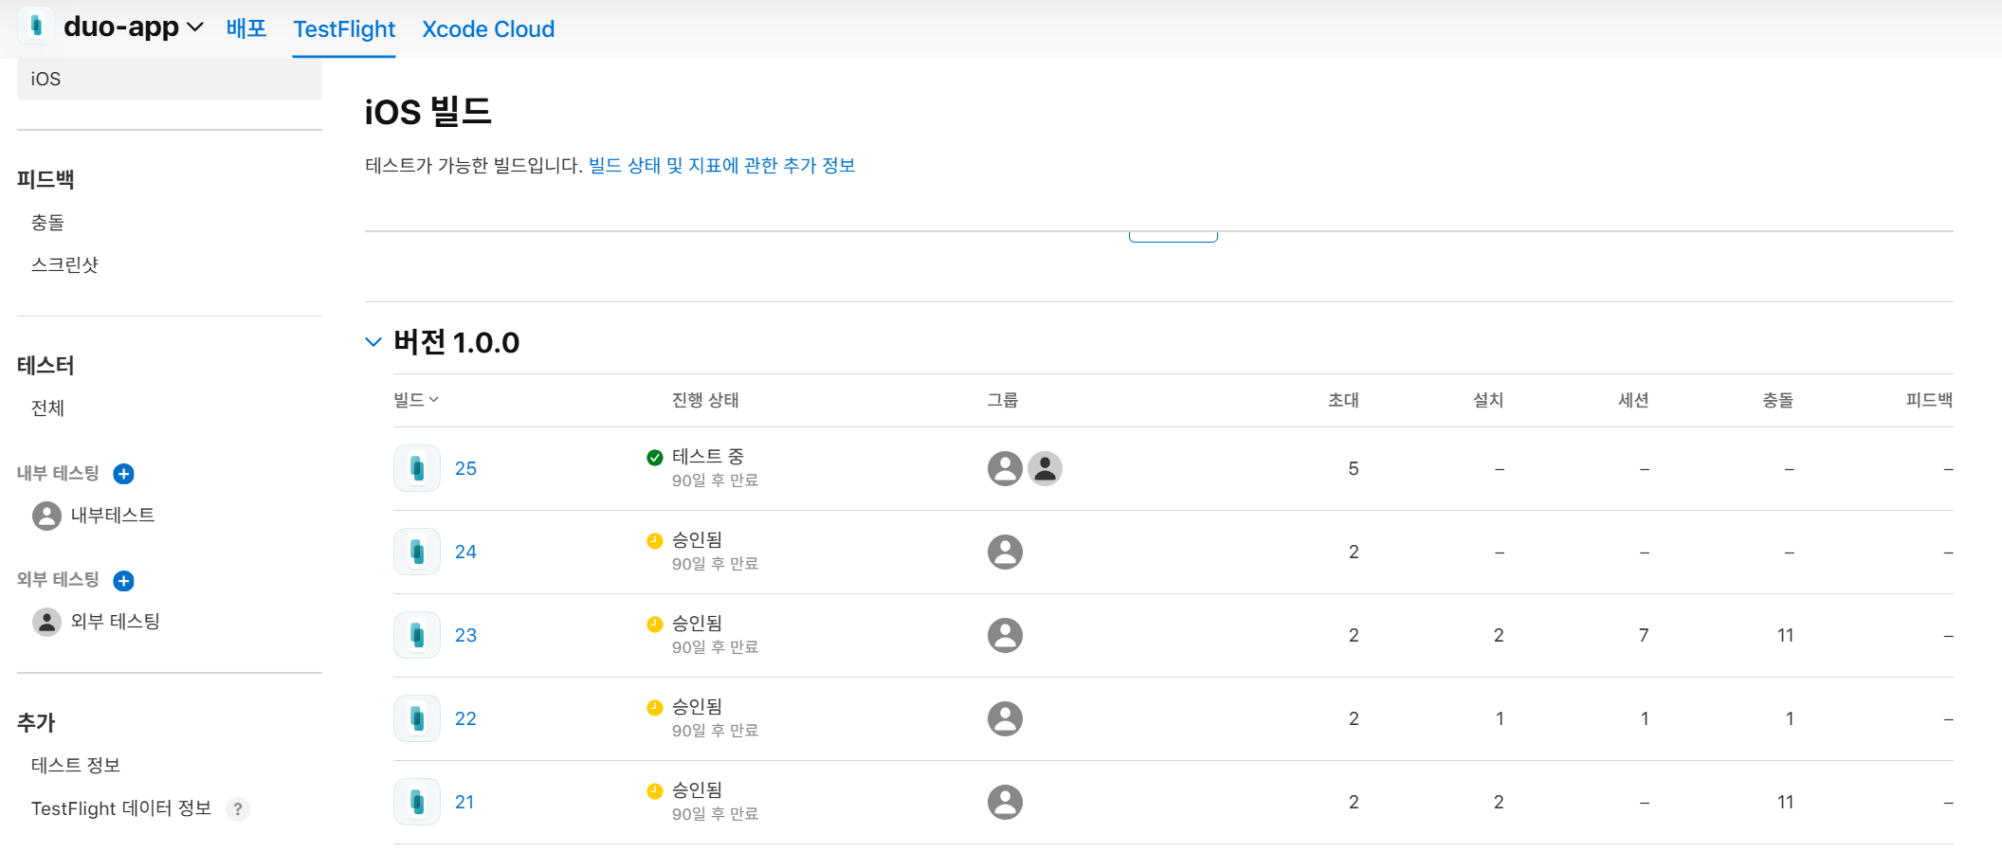Collapse the 버전 1.0.0 section
Screen dimensions: 2002x852
(x=373, y=342)
